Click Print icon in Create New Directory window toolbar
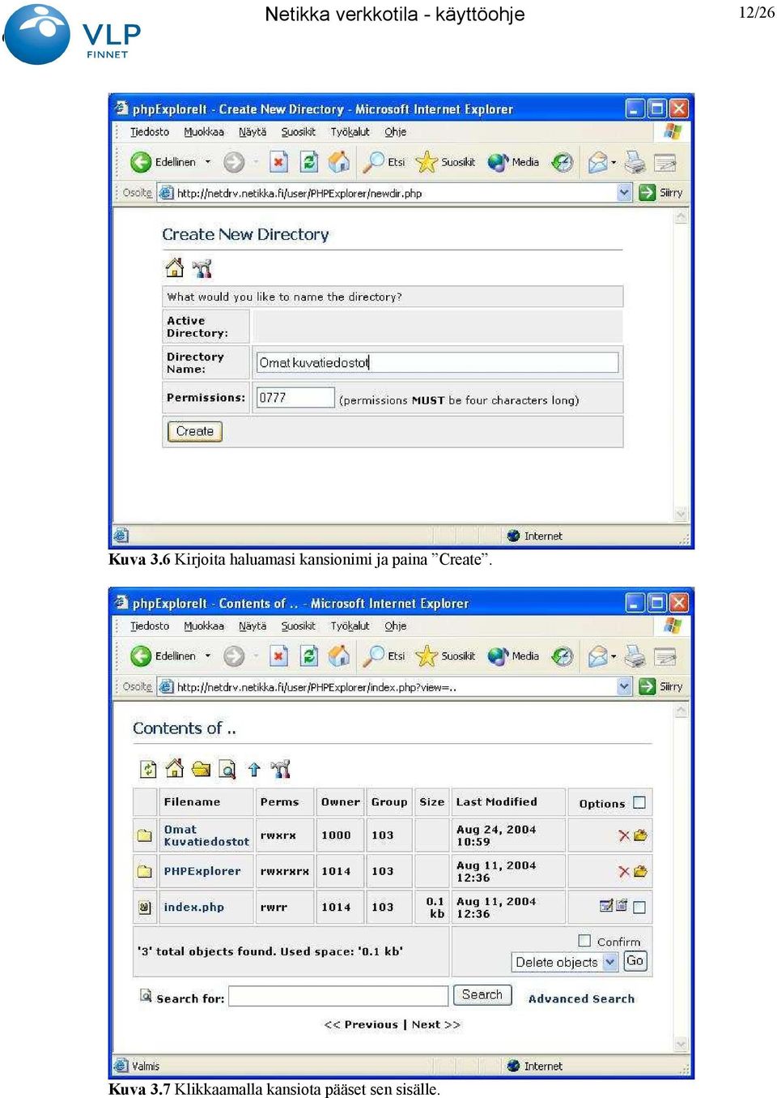The image size is (777, 1098). tap(635, 162)
